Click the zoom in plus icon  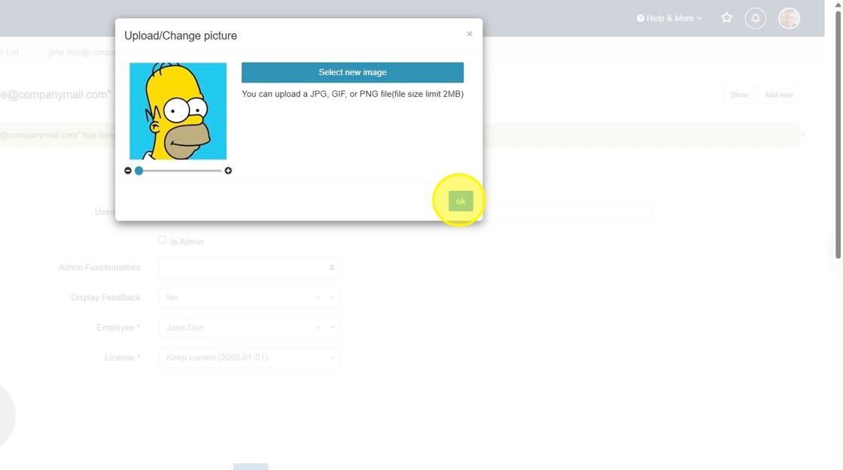(x=228, y=170)
